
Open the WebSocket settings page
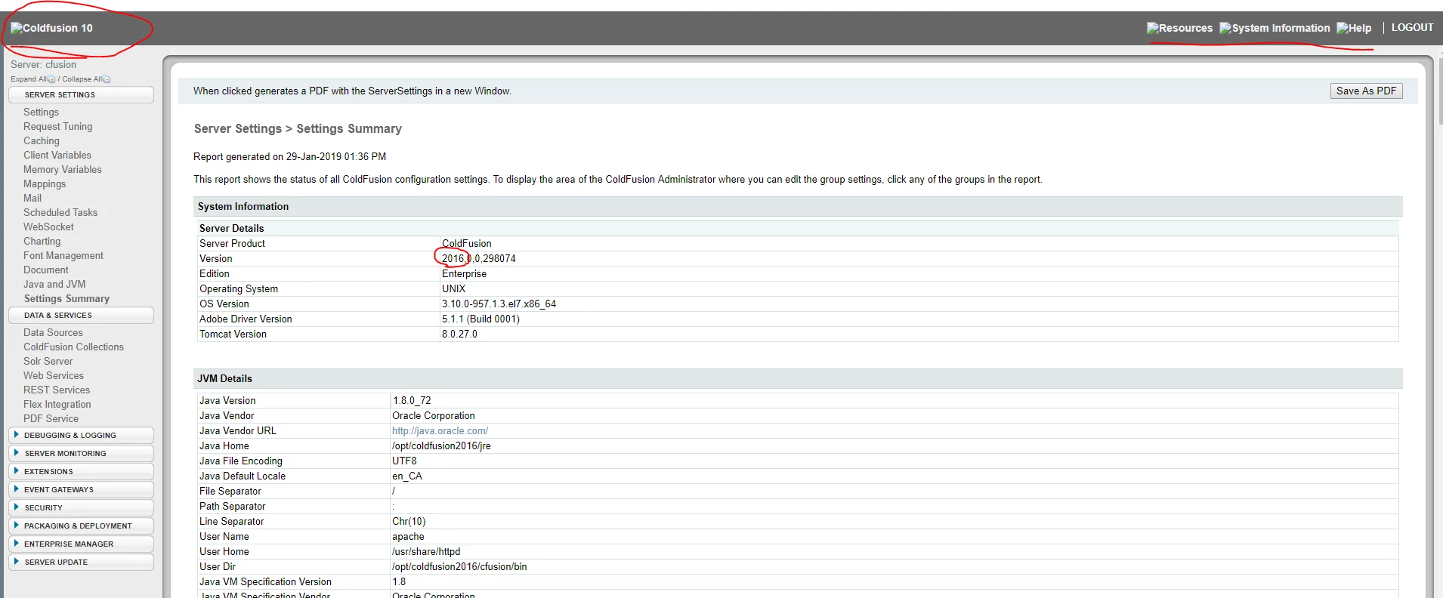[x=48, y=227]
